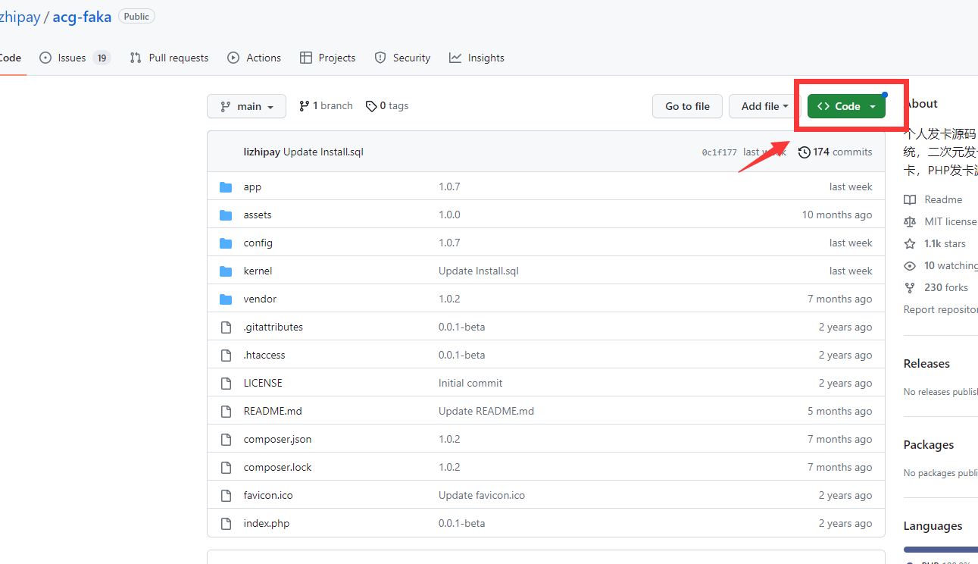Viewport: 978px width, 564px height.
Task: Open the green Code dropdown button
Action: pyautogui.click(x=846, y=107)
